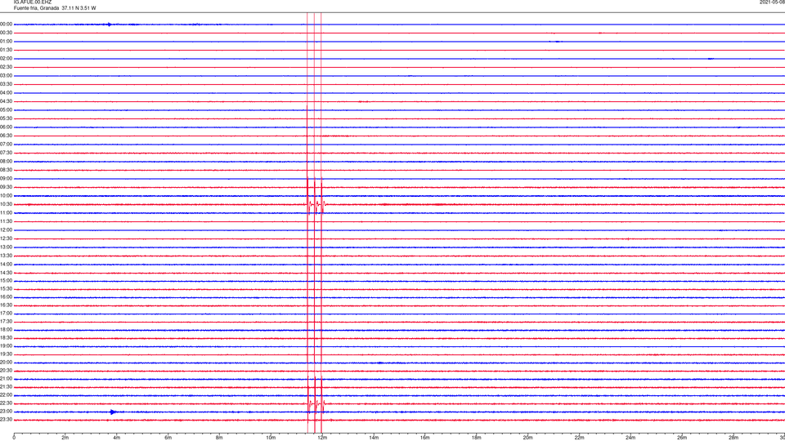Click the station code IG.AFUE.00.EHZ header

click(x=33, y=2)
